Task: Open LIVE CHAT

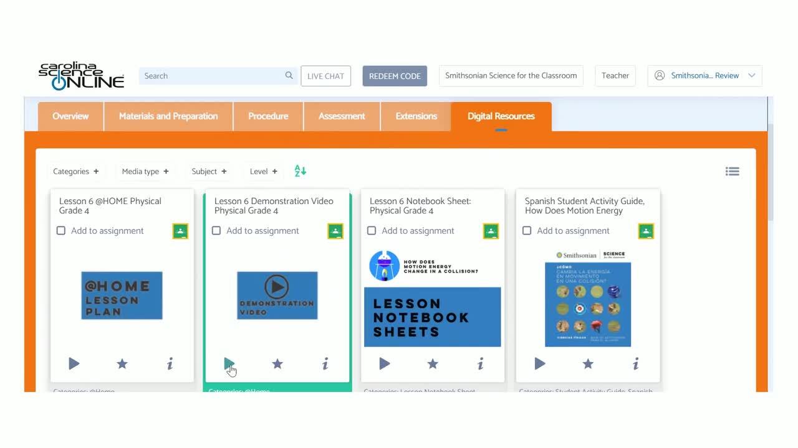Action: coord(325,76)
